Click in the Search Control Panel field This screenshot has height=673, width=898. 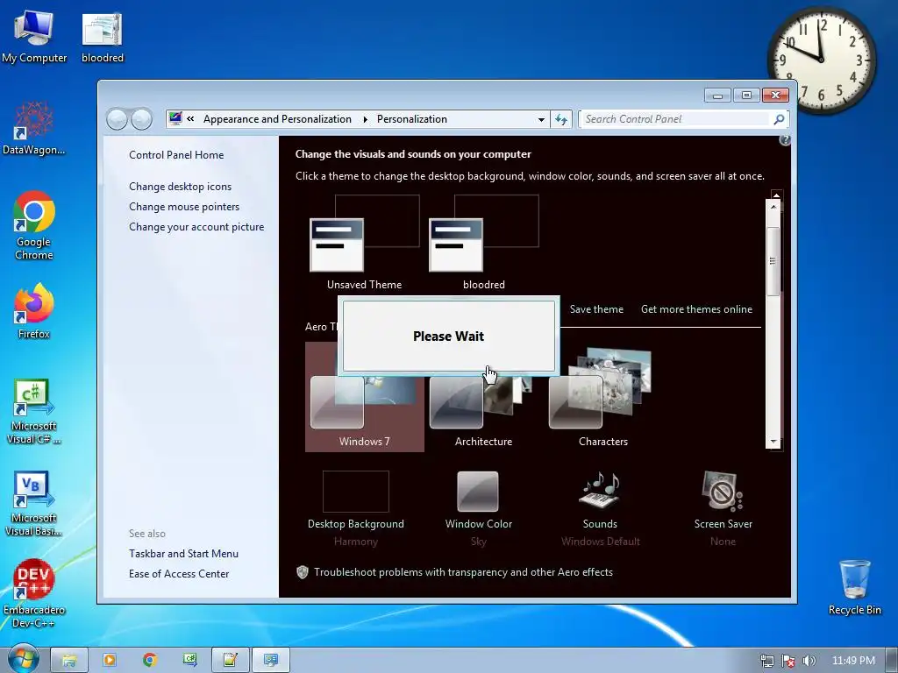(x=676, y=119)
